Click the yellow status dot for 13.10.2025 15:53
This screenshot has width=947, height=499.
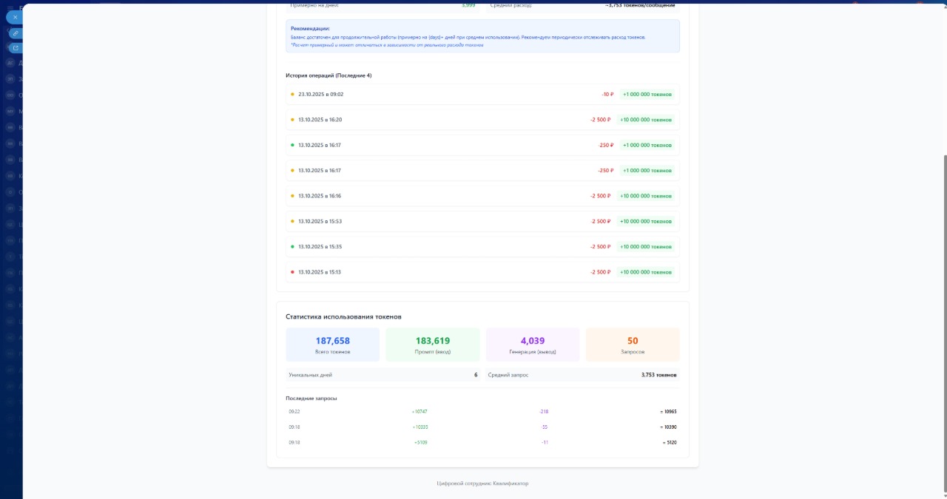[292, 222]
